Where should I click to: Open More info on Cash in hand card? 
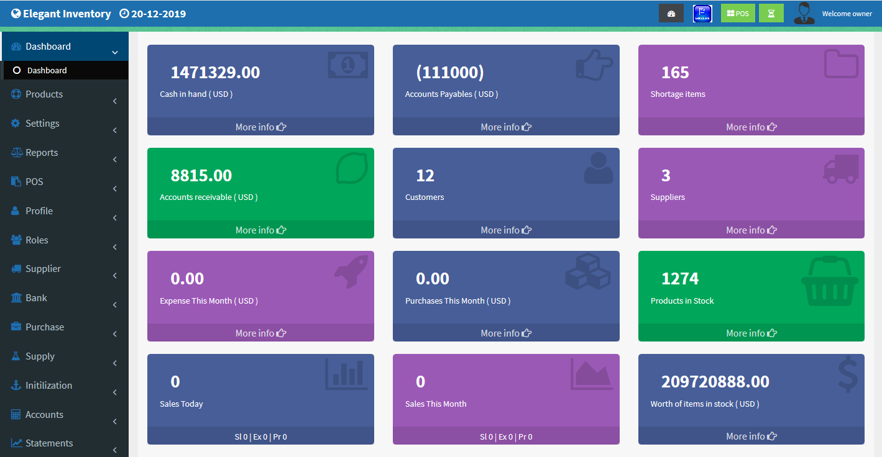pyautogui.click(x=260, y=126)
